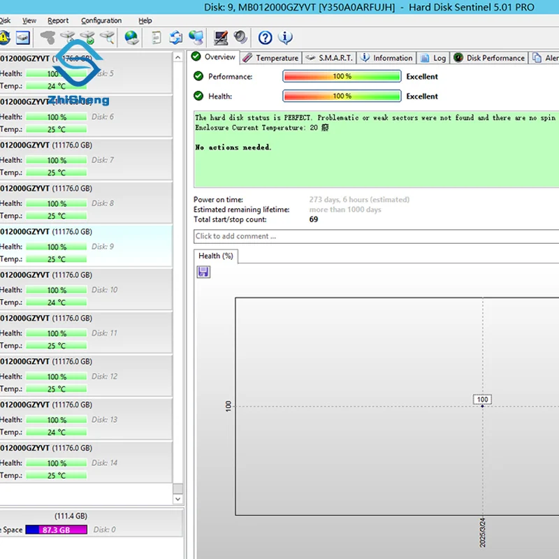Save the health chart with floppy icon
Image resolution: width=559 pixels, height=559 pixels.
[x=203, y=272]
